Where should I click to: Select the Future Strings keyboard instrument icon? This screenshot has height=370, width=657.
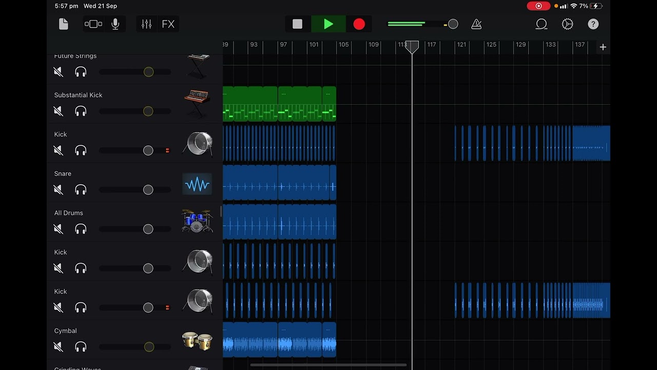pyautogui.click(x=198, y=67)
